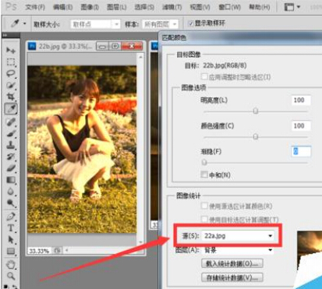Click 载入统计数据(O)... button
This screenshot has height=289, width=322.
point(232,263)
